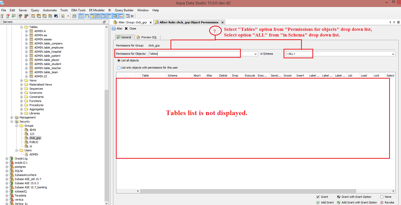Click the Sequences folder icon
Image resolution: width=401 pixels, height=205 pixels.
pos(26,89)
